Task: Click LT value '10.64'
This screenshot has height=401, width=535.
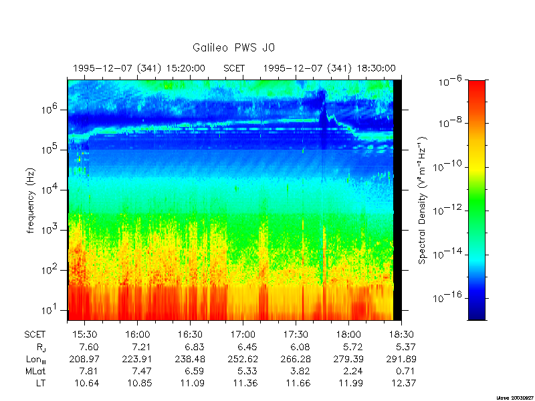Action: point(87,383)
